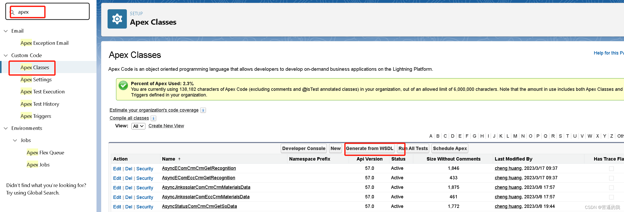Open AsyncStatusComCrmCrmGetSoData class name
Image resolution: width=624 pixels, height=212 pixels.
(199, 206)
